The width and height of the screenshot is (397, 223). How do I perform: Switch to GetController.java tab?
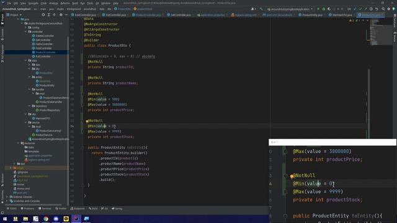(181, 15)
